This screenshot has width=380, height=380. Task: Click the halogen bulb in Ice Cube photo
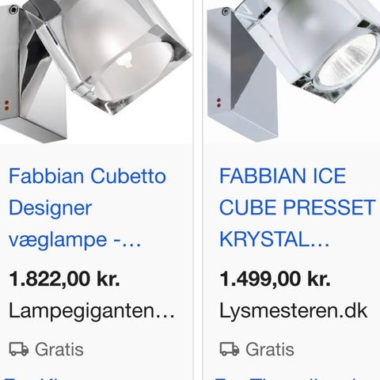point(348,62)
